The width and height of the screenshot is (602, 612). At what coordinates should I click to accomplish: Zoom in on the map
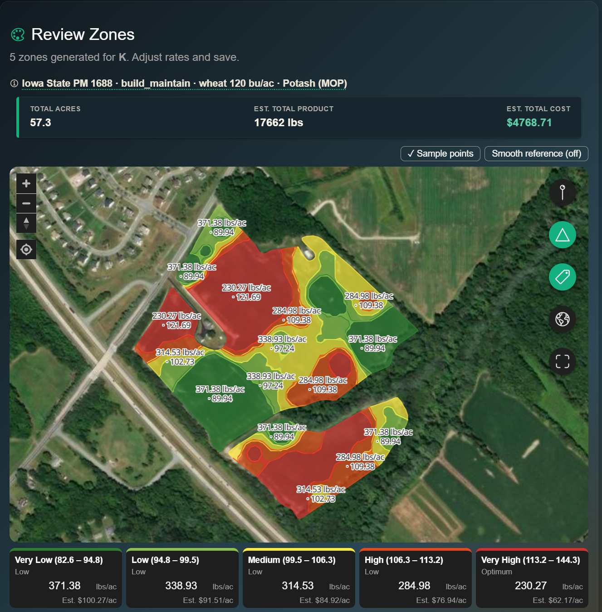[26, 183]
